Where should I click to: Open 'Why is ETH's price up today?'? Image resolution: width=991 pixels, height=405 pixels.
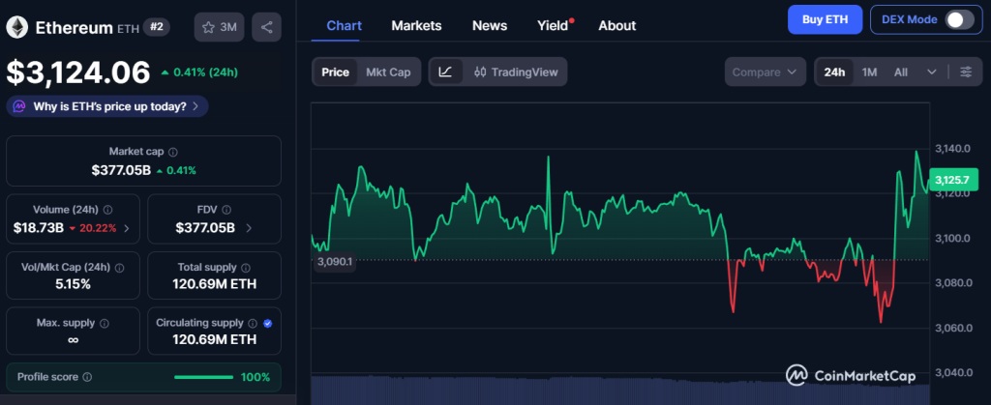[107, 106]
